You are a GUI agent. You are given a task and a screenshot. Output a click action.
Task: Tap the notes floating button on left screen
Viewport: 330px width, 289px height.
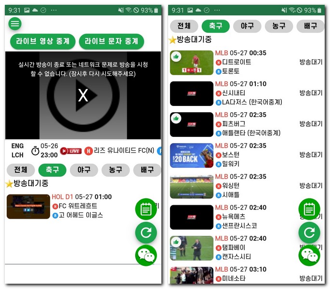[146, 209]
